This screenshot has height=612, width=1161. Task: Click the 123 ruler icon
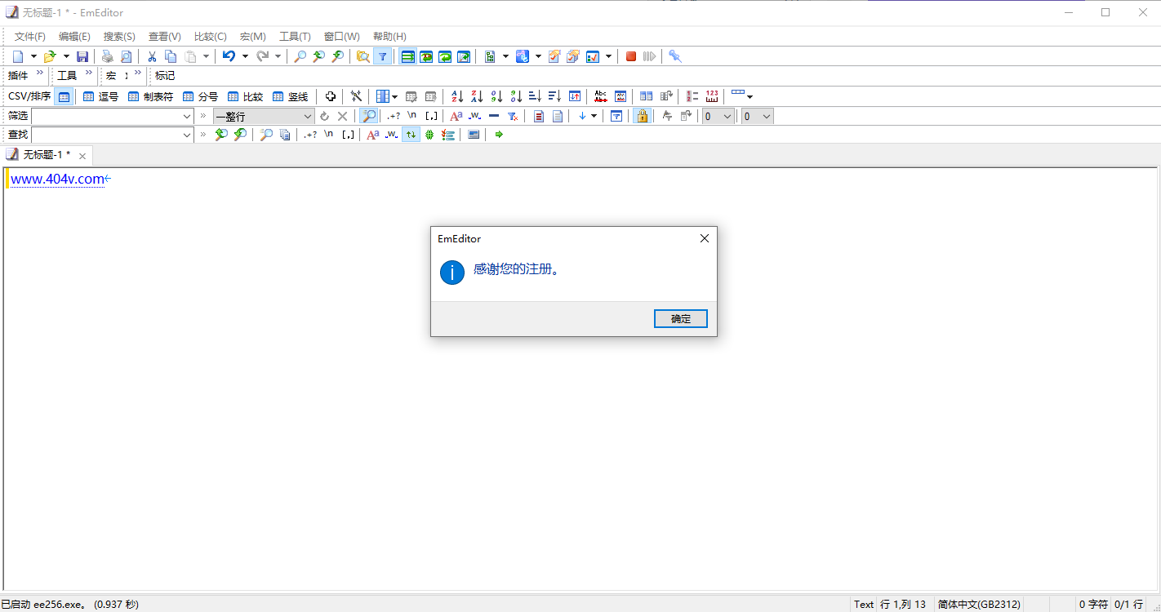point(712,96)
